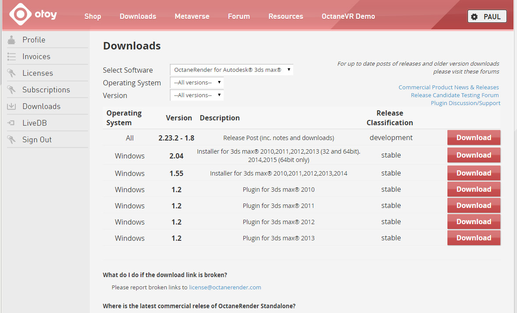This screenshot has height=313, width=517.
Task: Click the Version column header
Action: [x=179, y=118]
